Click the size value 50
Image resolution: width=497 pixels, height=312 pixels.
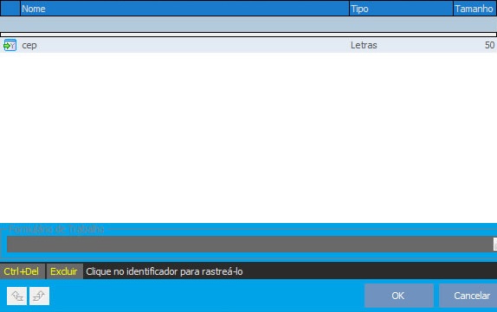coord(489,45)
